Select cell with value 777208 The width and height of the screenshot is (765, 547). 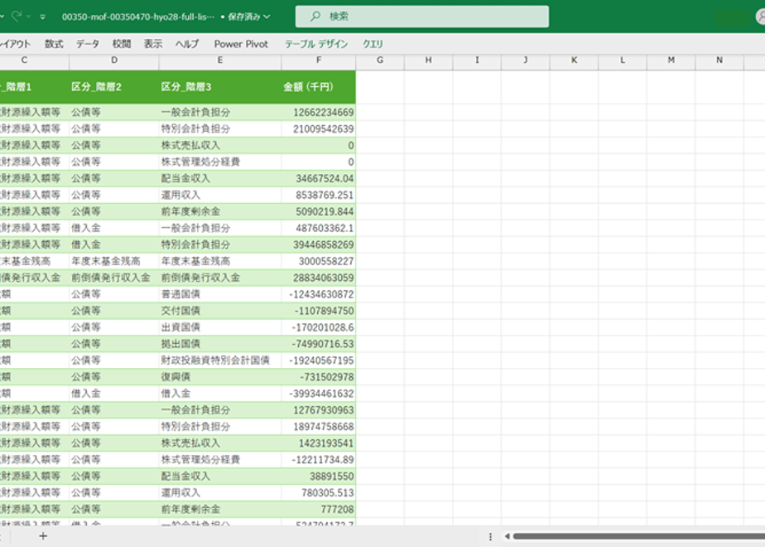pos(319,510)
